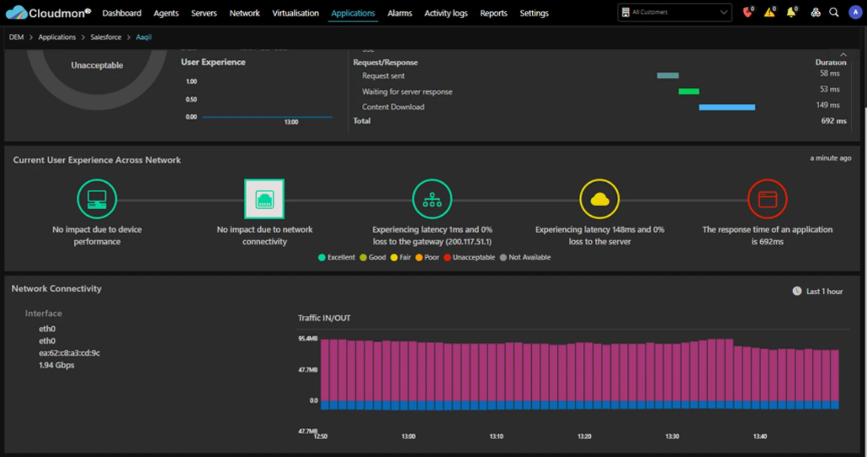
Task: Click the Poor legend dot
Action: pyautogui.click(x=419, y=258)
